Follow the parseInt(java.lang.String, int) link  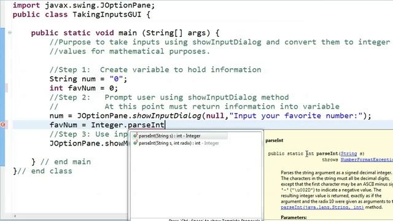(322, 207)
